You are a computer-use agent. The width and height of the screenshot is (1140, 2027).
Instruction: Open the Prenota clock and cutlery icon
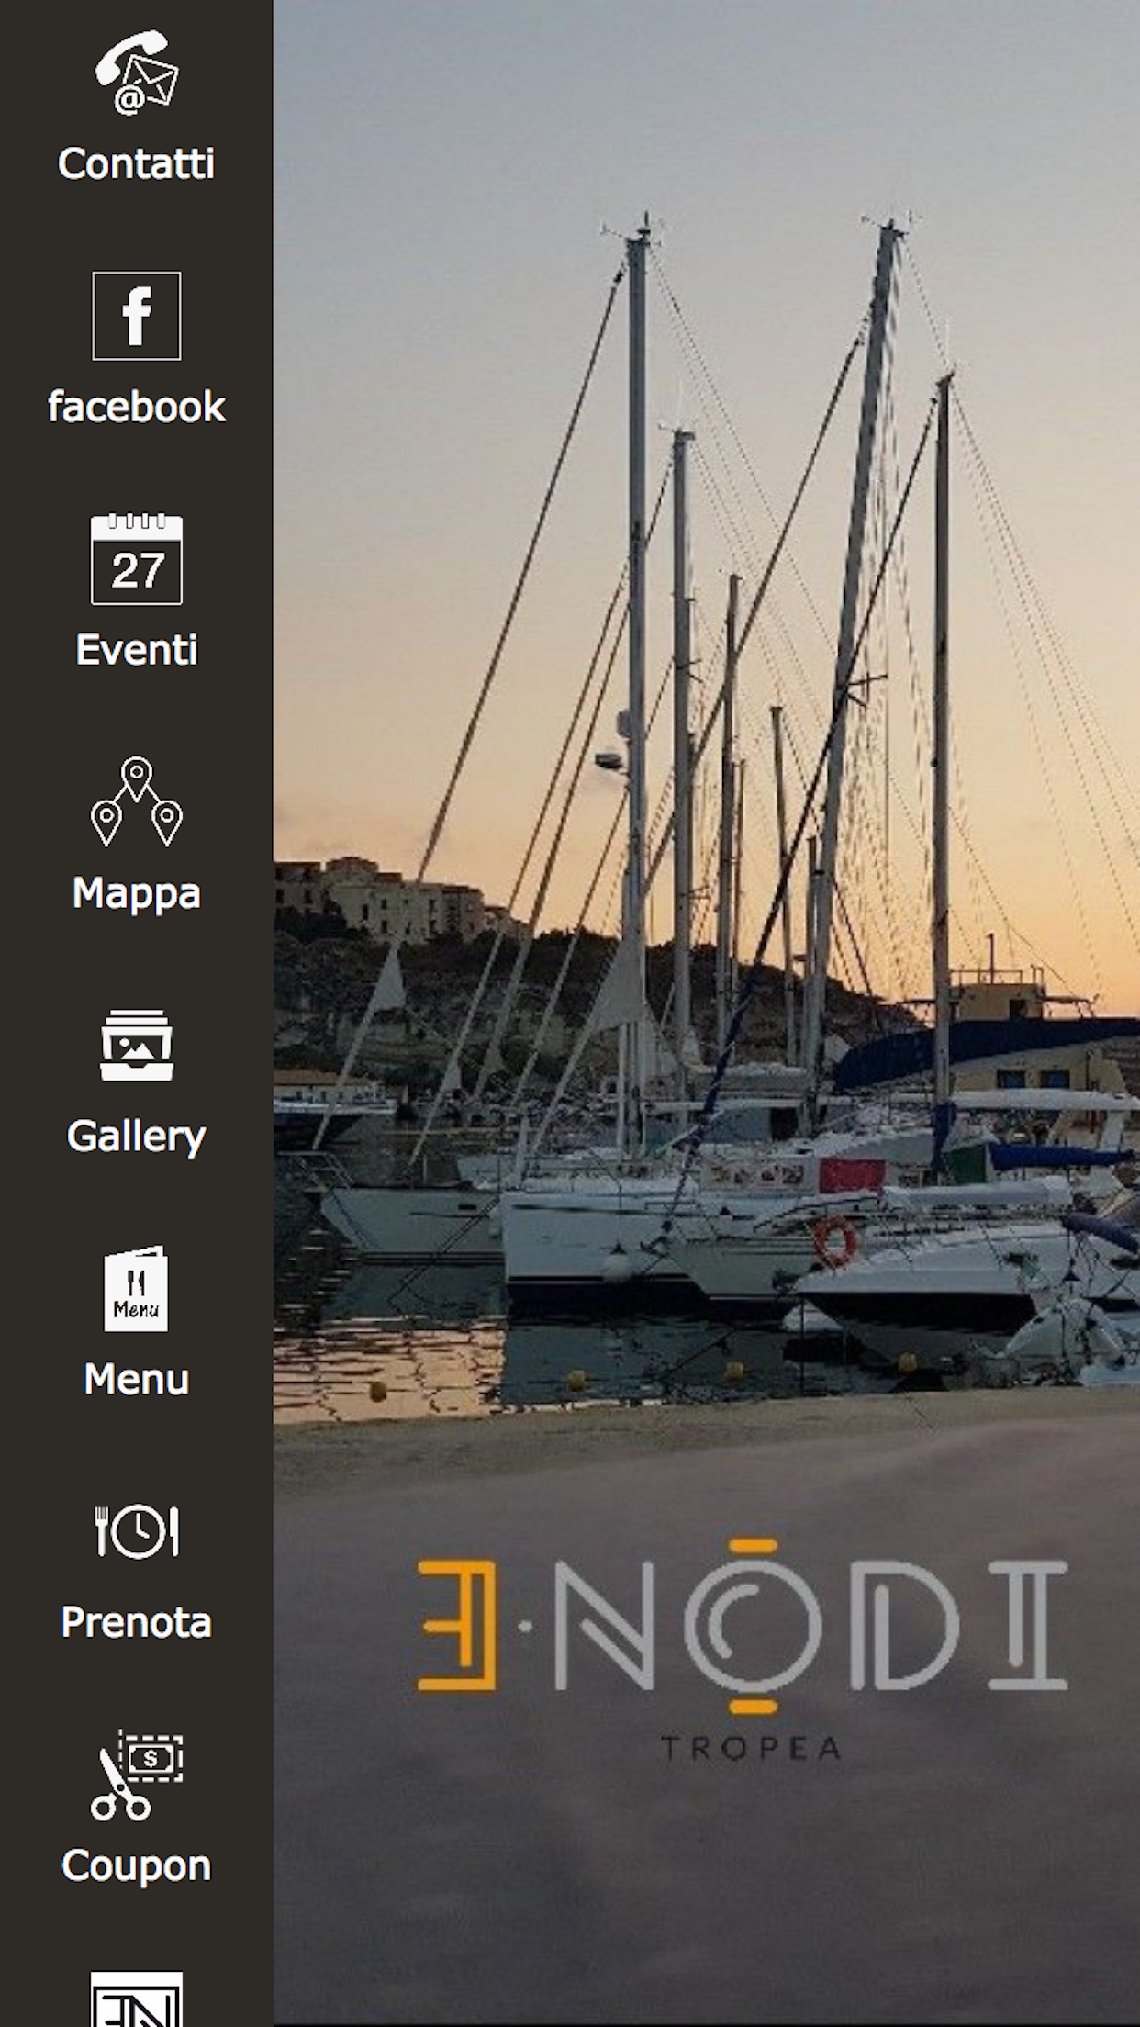137,1531
